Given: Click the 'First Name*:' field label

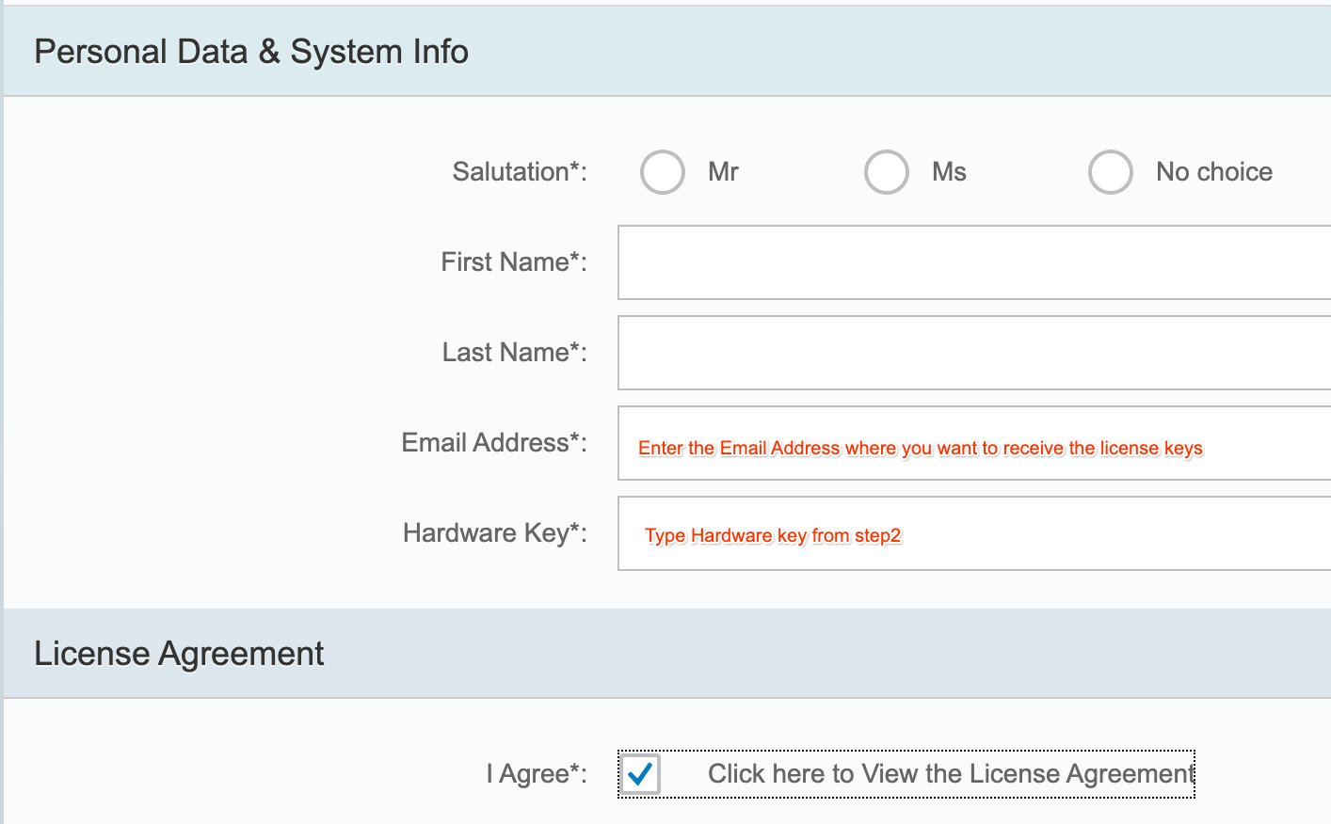Looking at the screenshot, I should tap(513, 262).
